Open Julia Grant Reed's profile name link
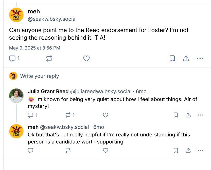This screenshot has width=211, height=170. [48, 91]
